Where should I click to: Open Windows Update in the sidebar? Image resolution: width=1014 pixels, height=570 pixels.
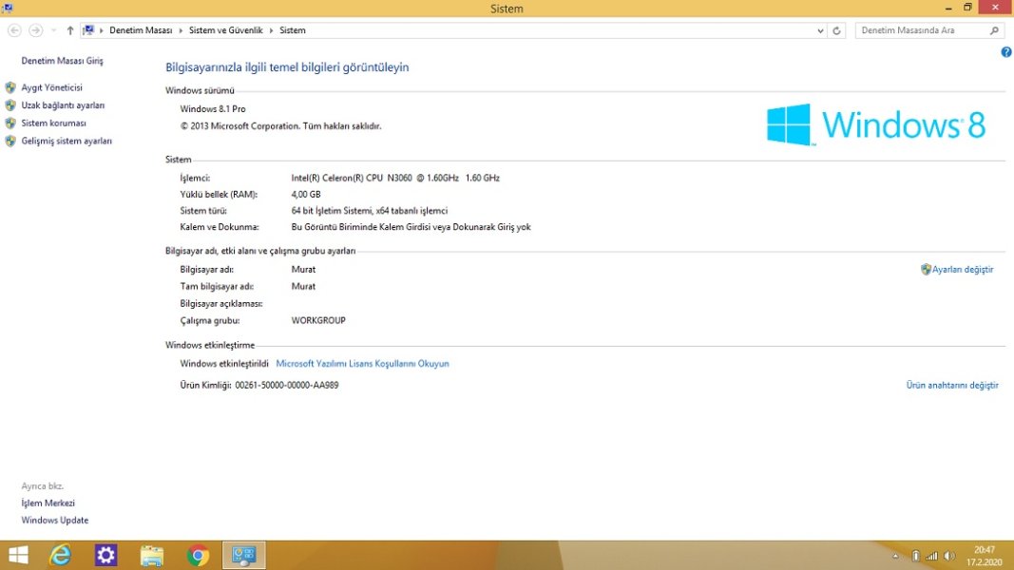(x=55, y=521)
